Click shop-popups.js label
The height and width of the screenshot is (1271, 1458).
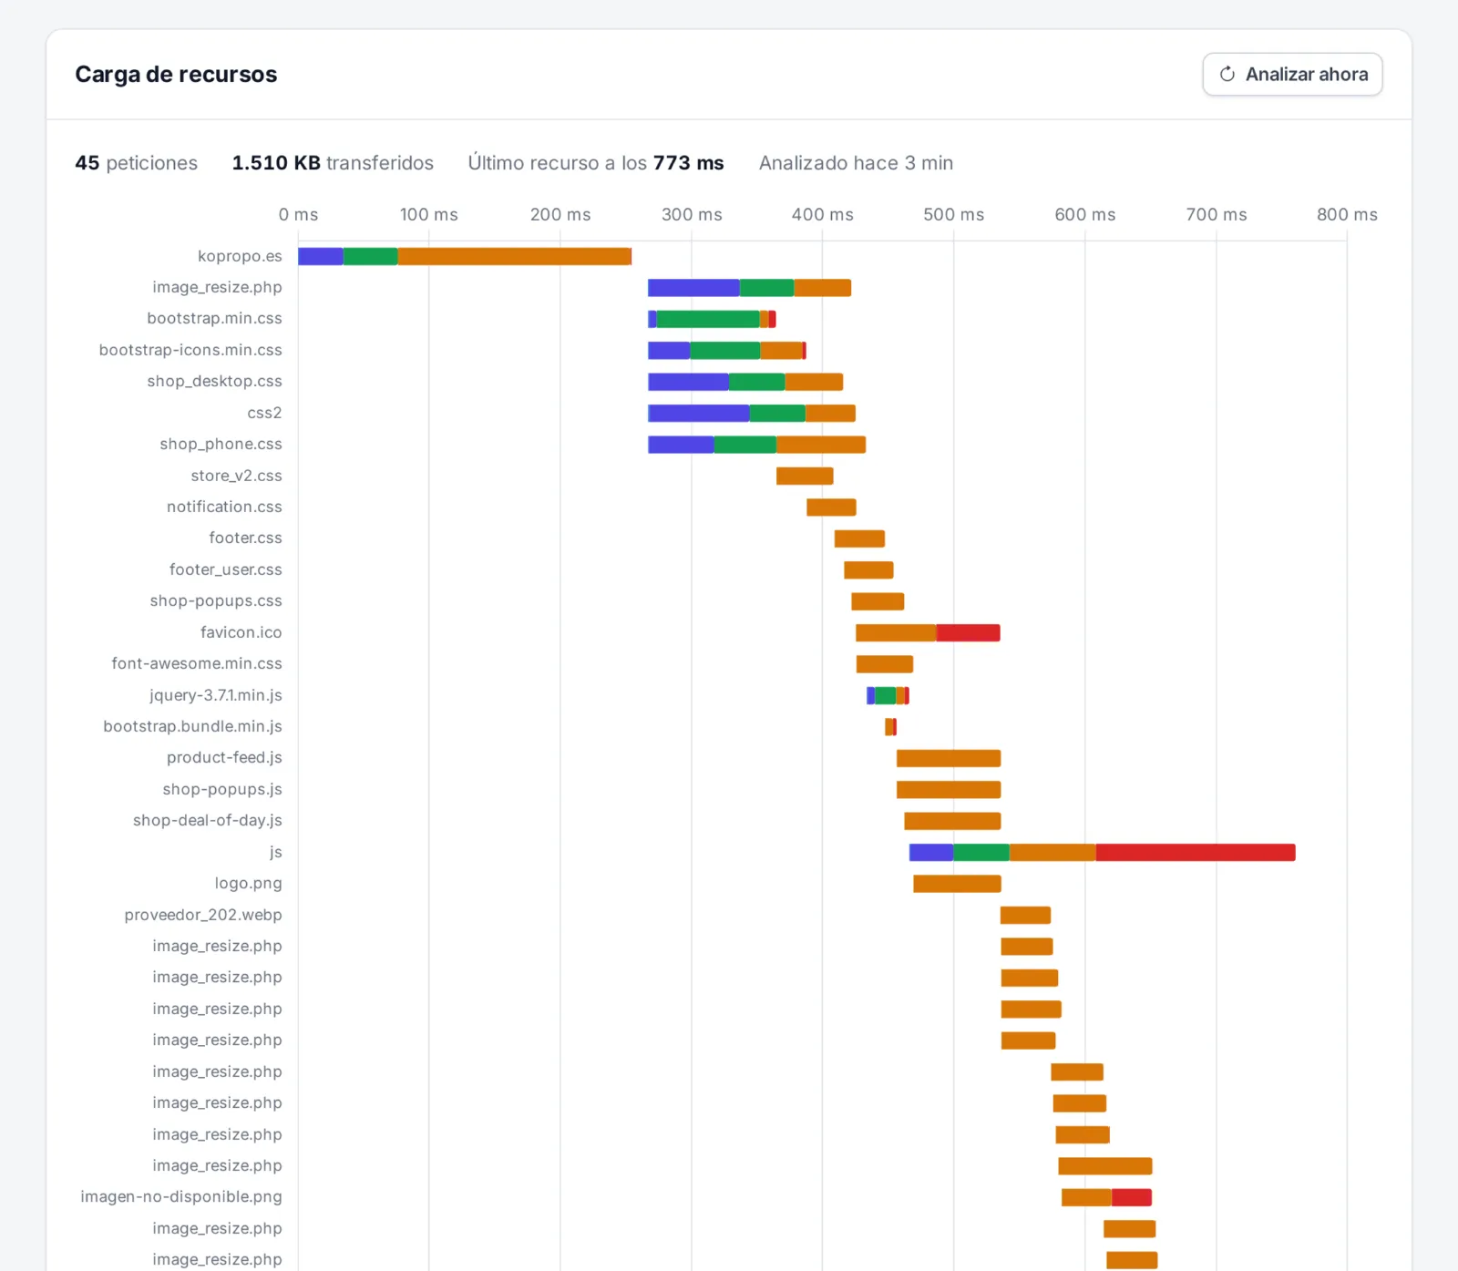point(222,789)
